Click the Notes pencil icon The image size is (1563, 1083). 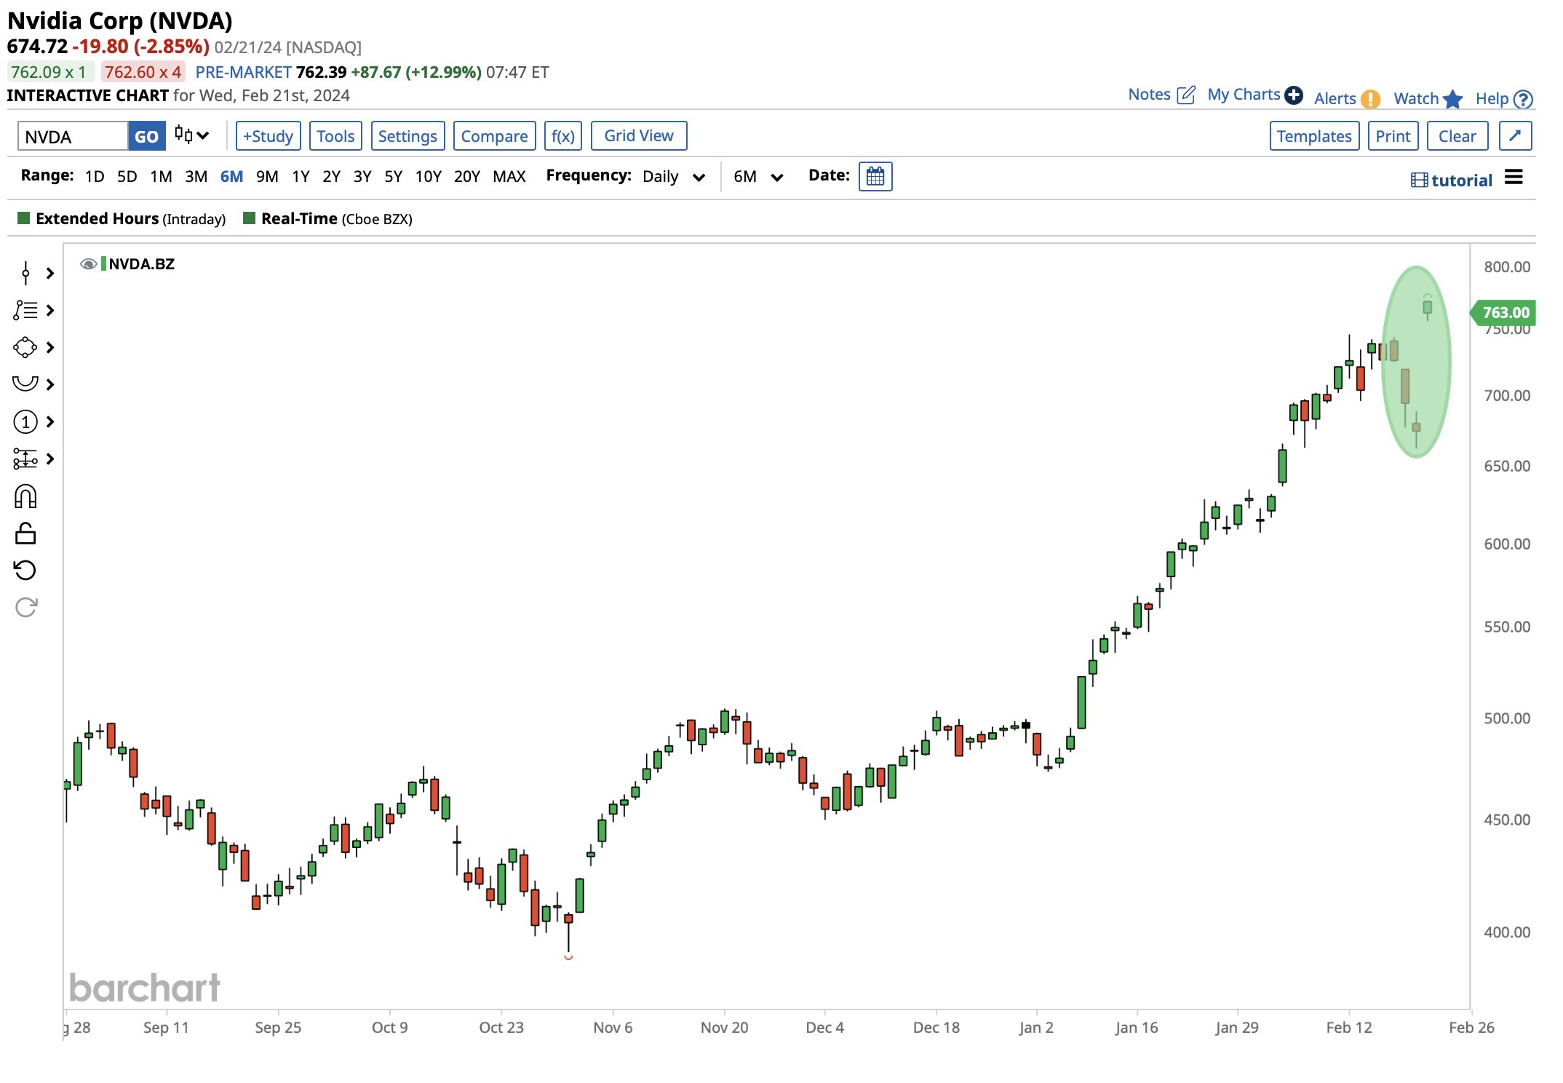1186,95
